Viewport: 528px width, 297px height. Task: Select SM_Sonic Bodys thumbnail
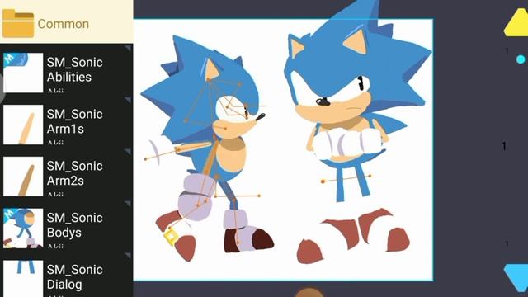pyautogui.click(x=23, y=228)
